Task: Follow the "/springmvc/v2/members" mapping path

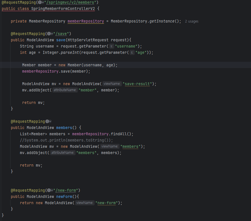Action: 70,2
